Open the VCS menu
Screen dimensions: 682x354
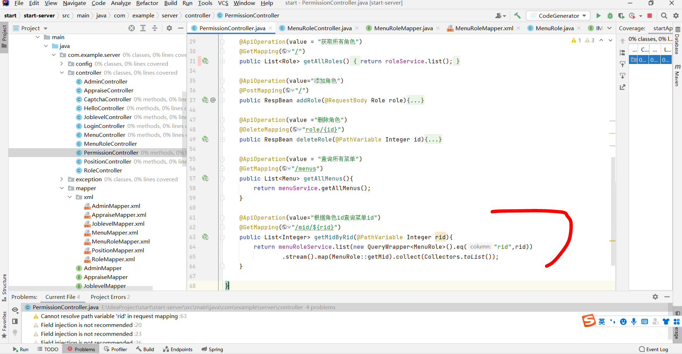tap(223, 3)
